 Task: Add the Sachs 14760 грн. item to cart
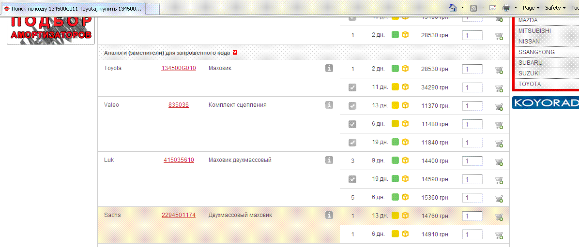pyautogui.click(x=499, y=217)
